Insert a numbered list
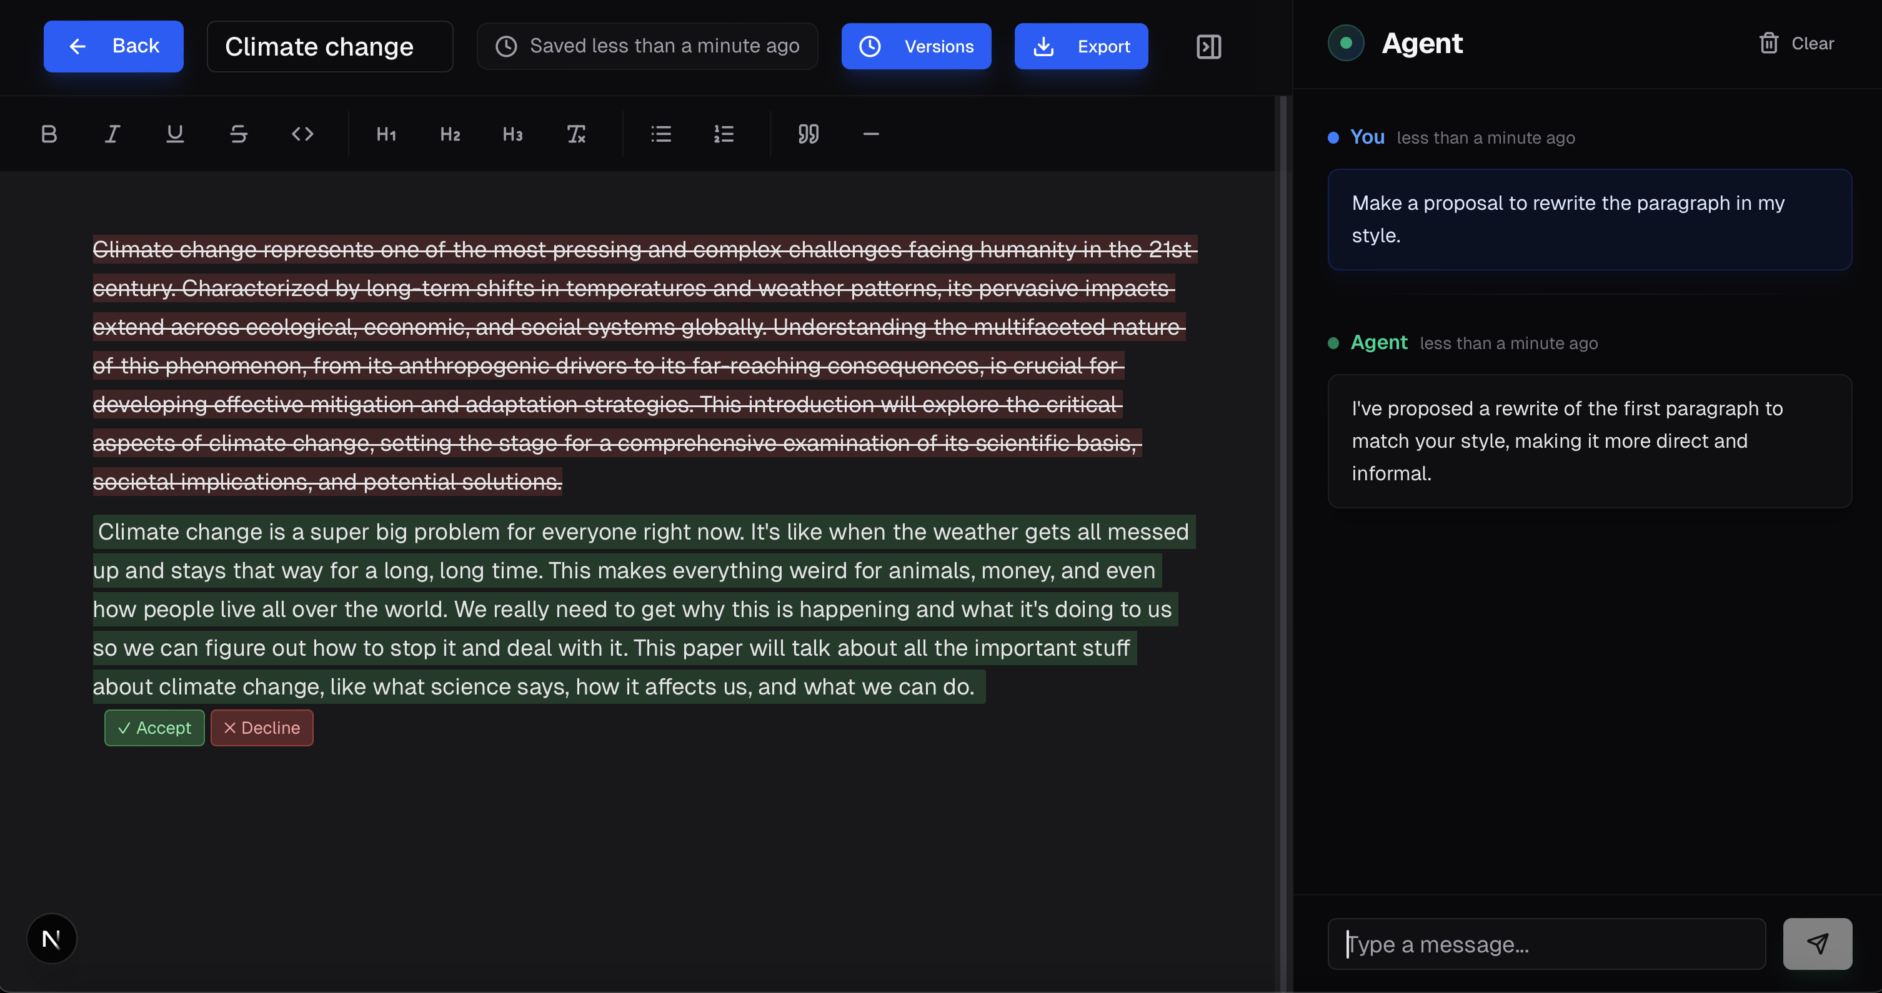The height and width of the screenshot is (993, 1882). tap(724, 134)
